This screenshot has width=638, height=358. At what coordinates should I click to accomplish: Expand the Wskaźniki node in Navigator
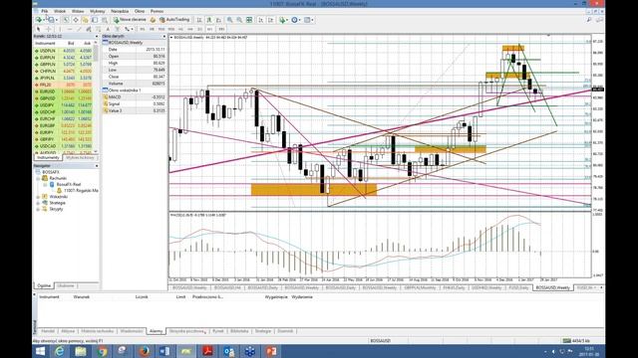tap(38, 197)
